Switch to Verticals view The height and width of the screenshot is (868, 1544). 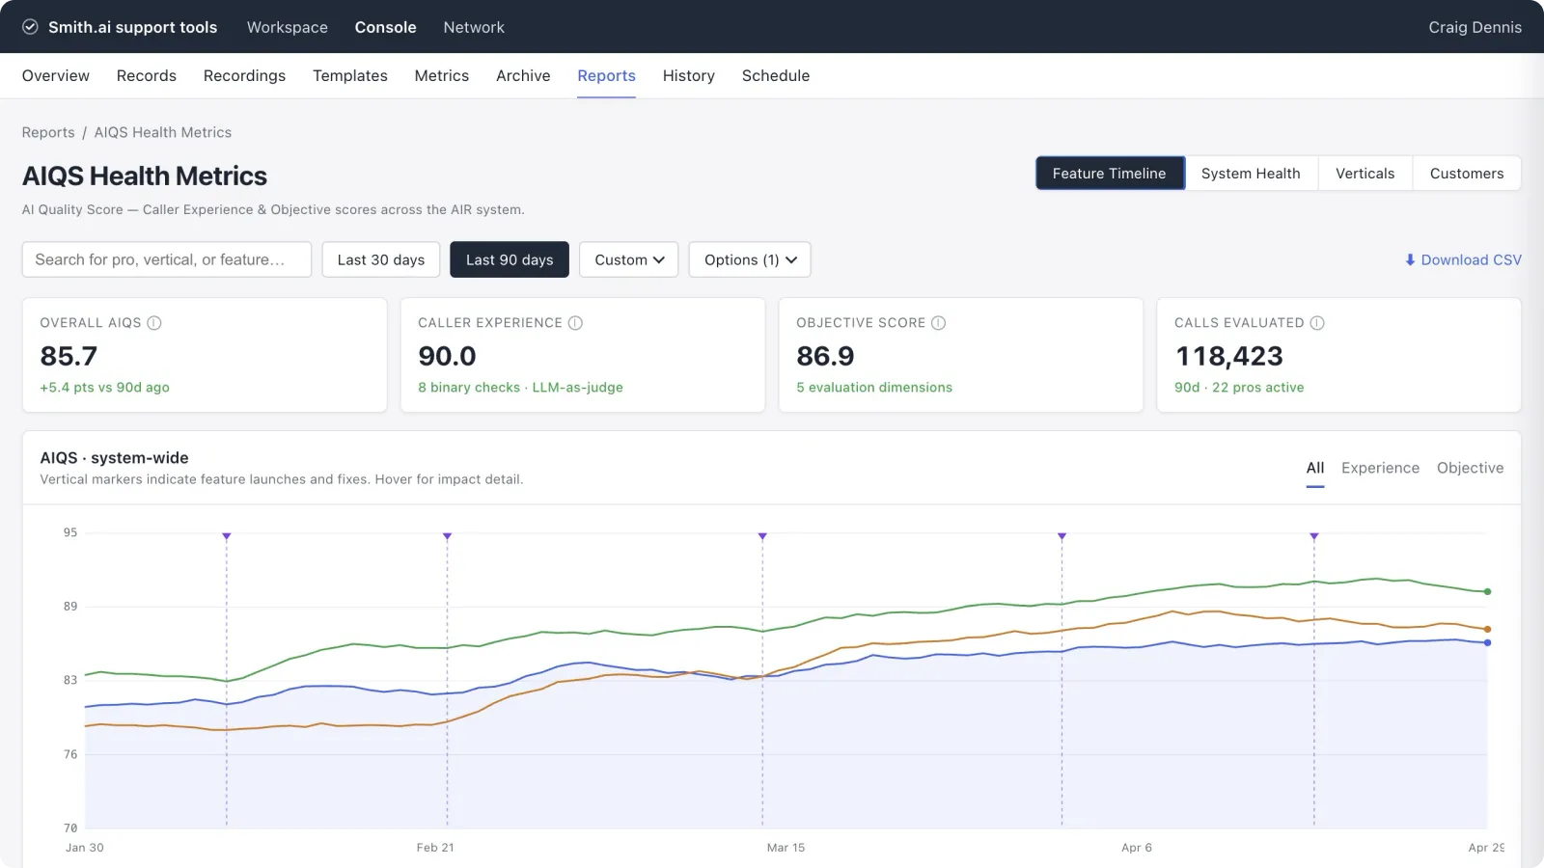tap(1365, 174)
